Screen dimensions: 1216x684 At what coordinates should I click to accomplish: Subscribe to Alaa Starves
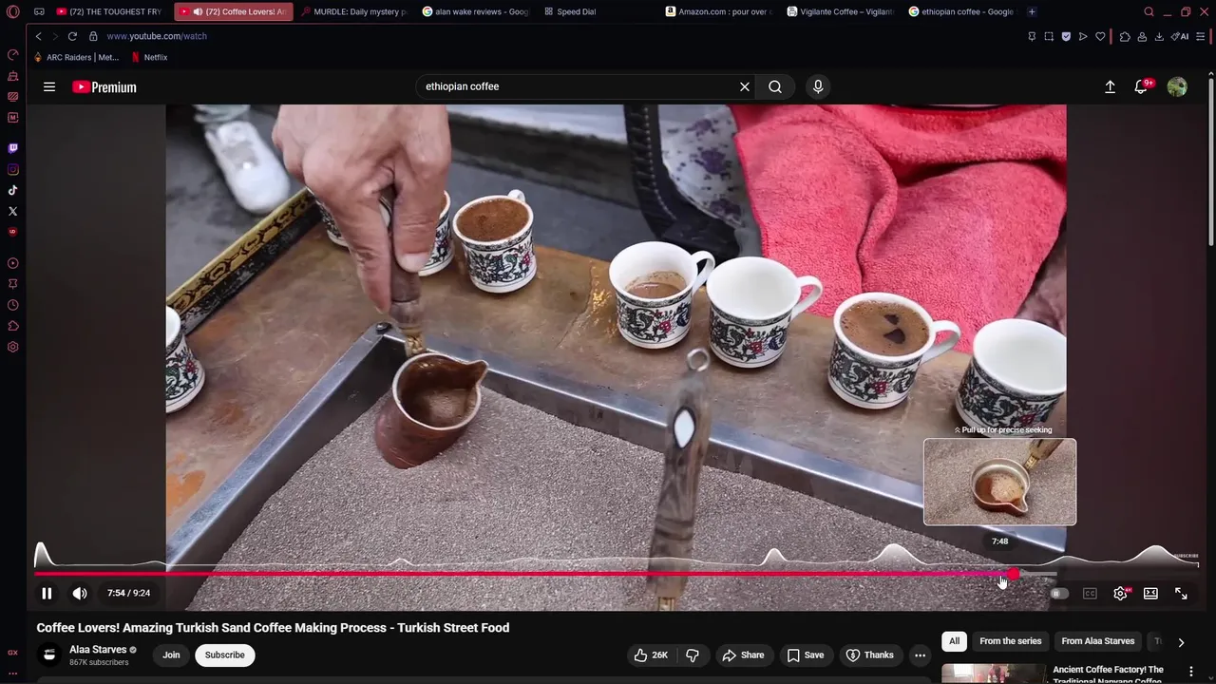point(225,655)
